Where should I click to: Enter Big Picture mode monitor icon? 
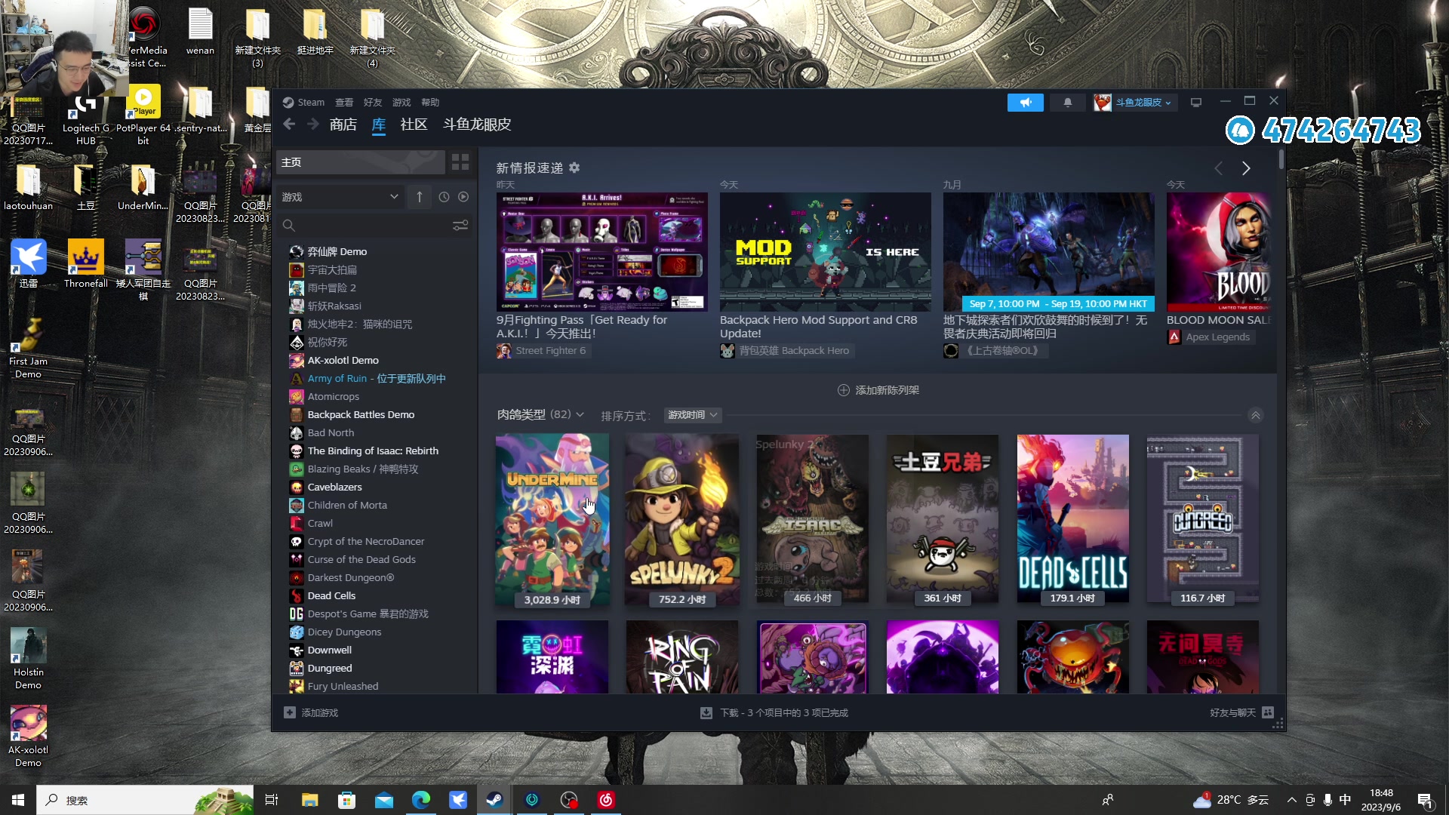click(x=1196, y=103)
